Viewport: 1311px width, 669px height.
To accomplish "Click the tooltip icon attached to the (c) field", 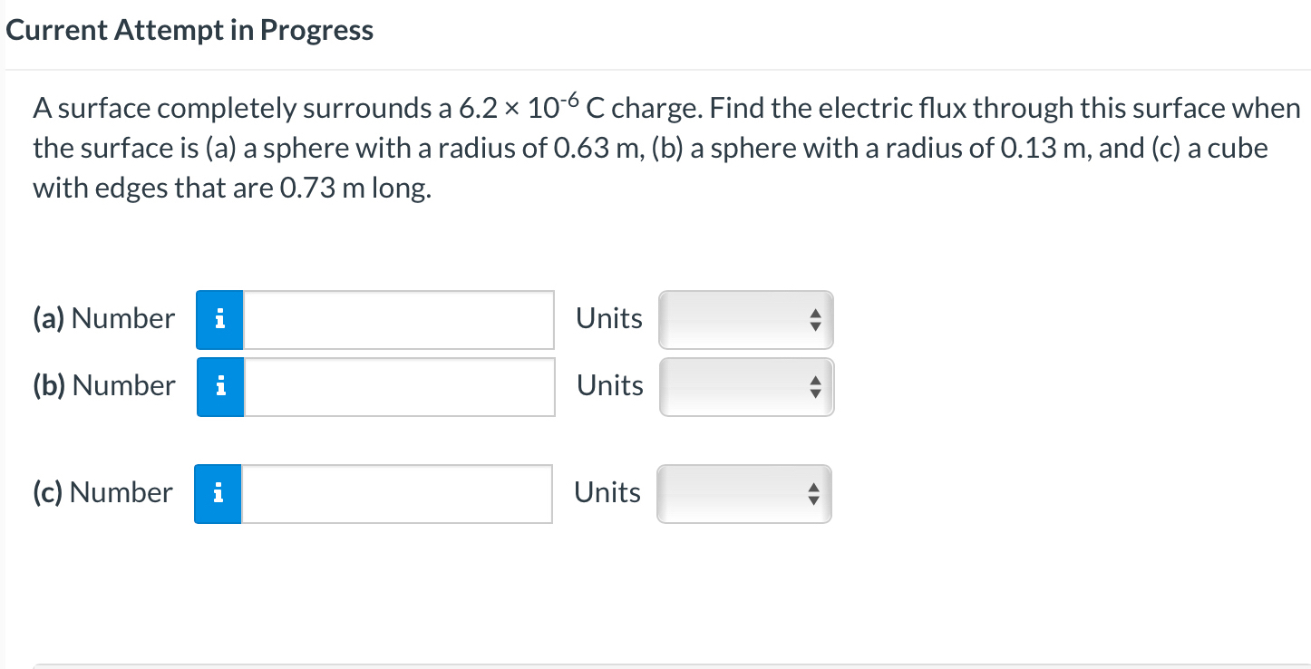I will coord(217,493).
